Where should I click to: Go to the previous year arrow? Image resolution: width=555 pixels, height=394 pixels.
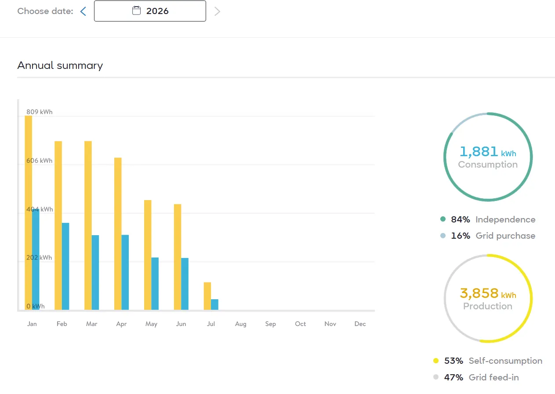(x=83, y=11)
